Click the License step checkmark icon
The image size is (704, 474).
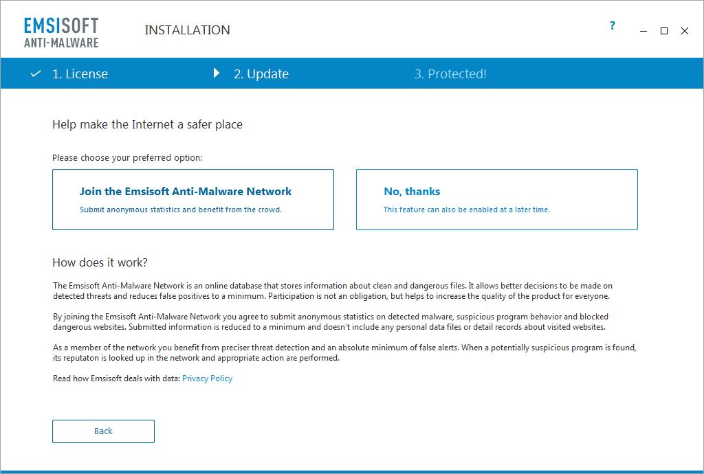tap(36, 74)
